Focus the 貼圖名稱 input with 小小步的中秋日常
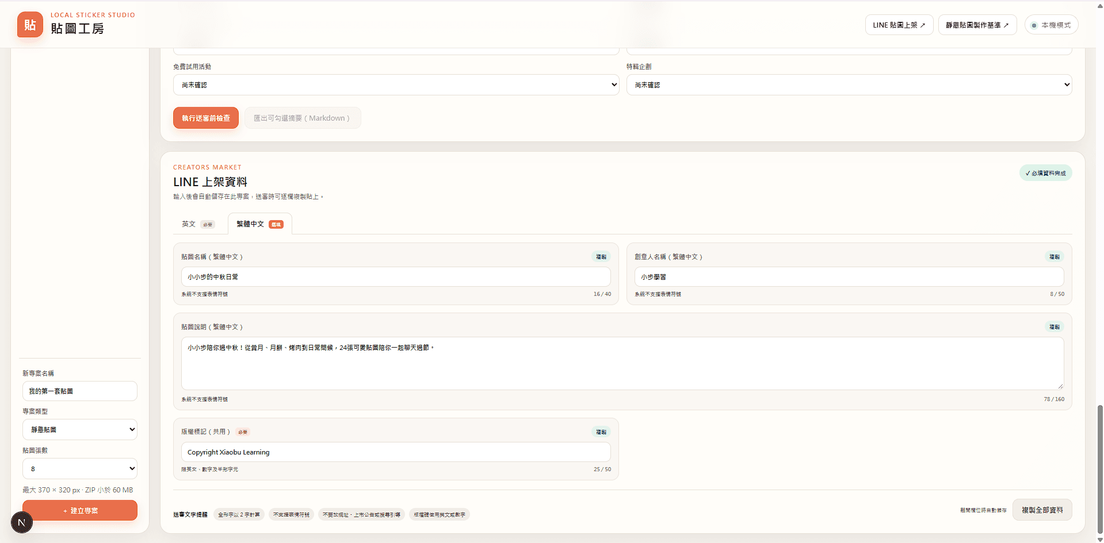 [396, 277]
